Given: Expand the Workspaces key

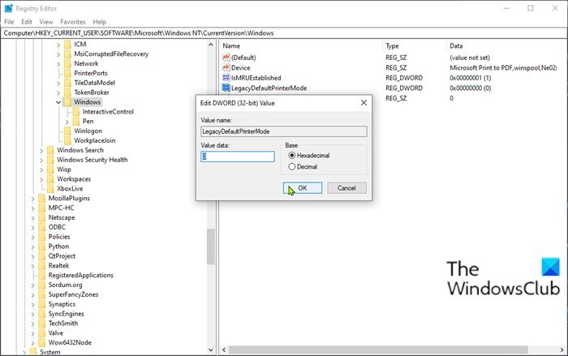Looking at the screenshot, I should point(41,179).
